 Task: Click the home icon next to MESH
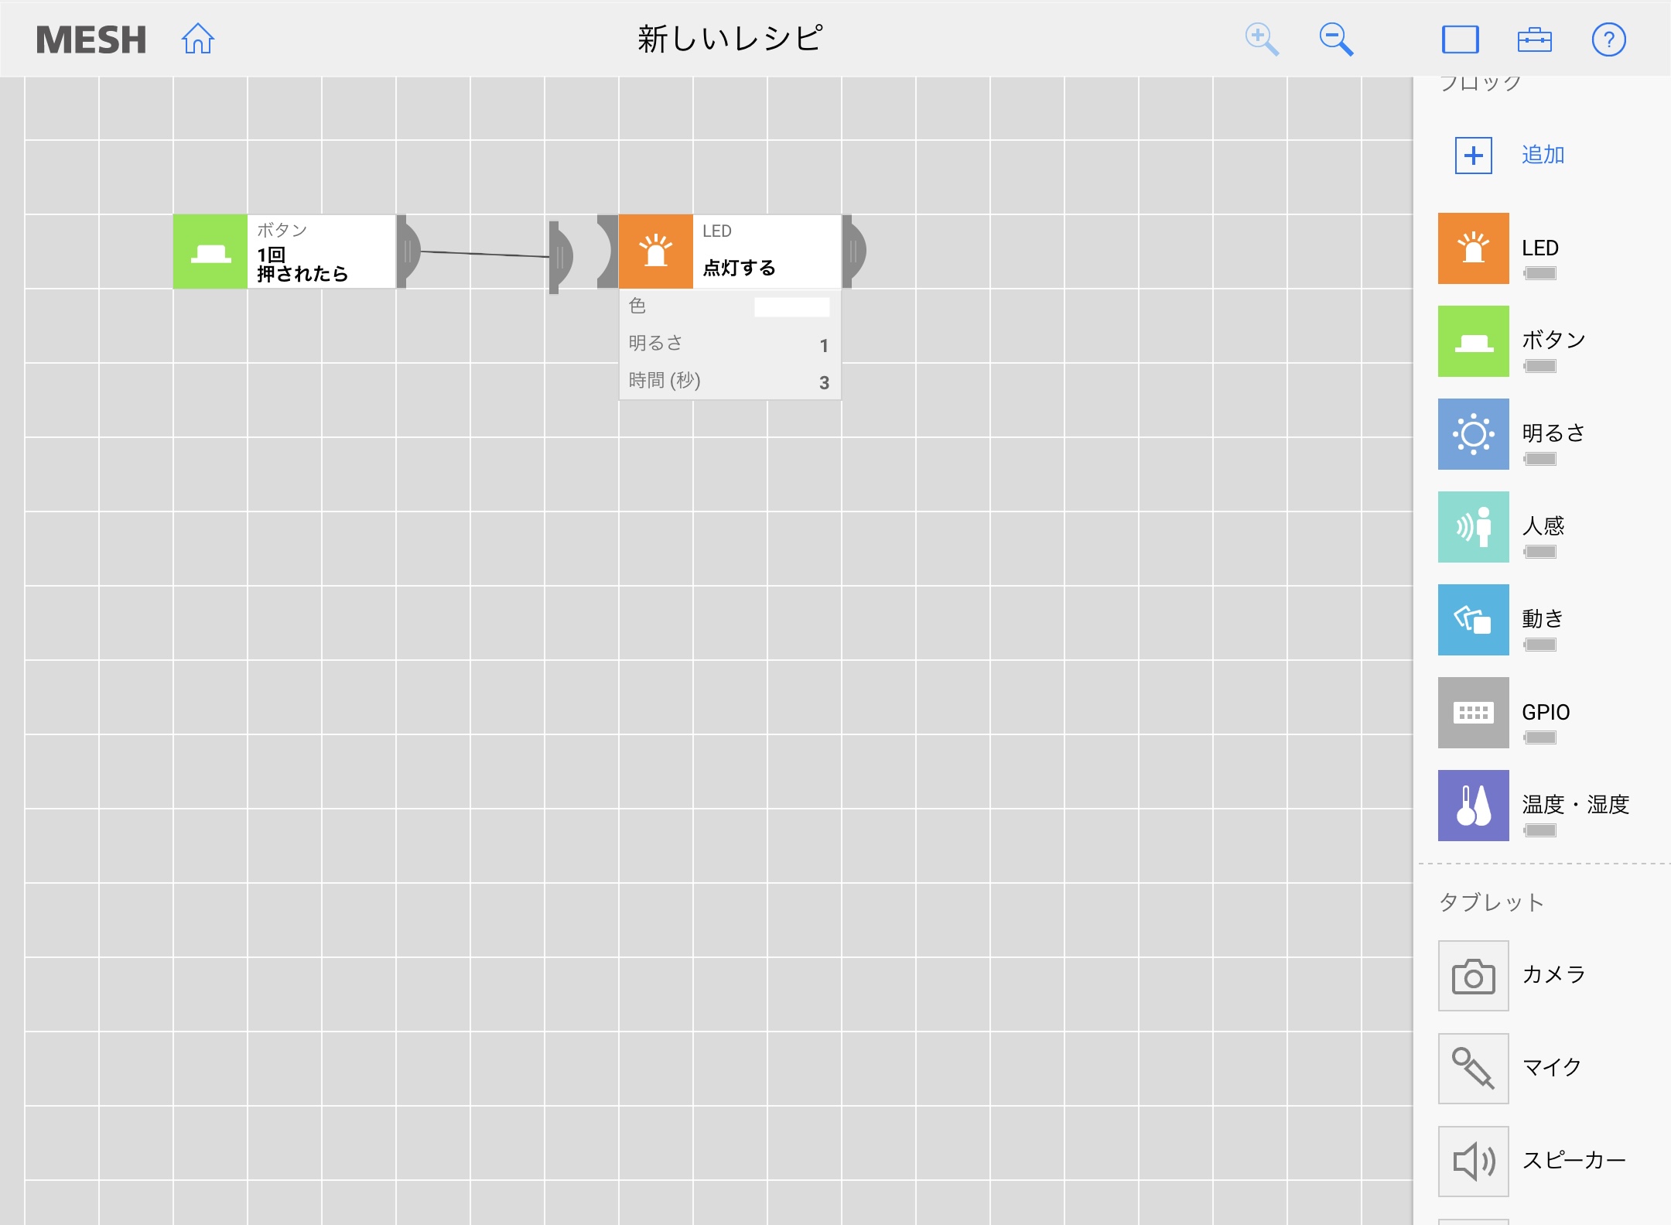coord(198,39)
